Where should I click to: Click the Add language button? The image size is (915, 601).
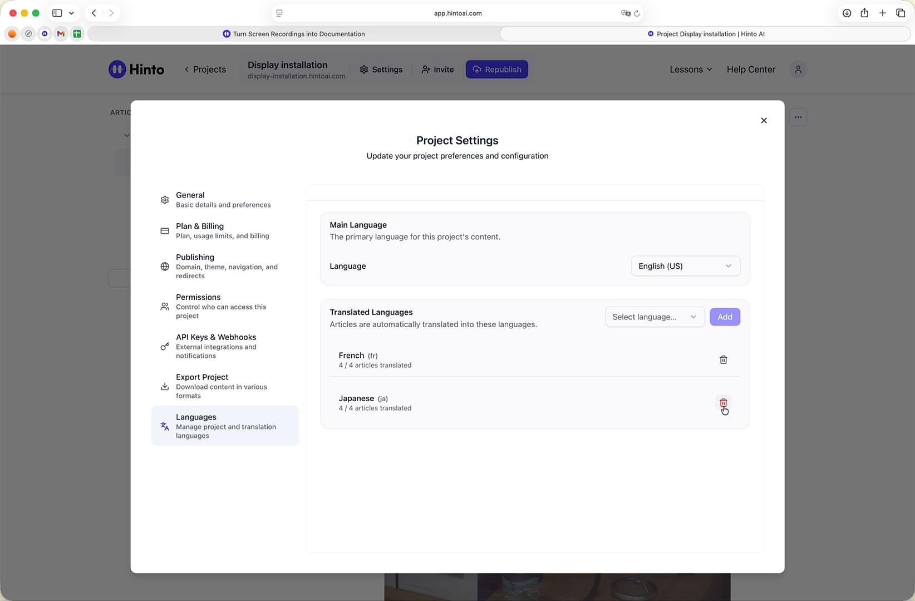click(x=725, y=317)
